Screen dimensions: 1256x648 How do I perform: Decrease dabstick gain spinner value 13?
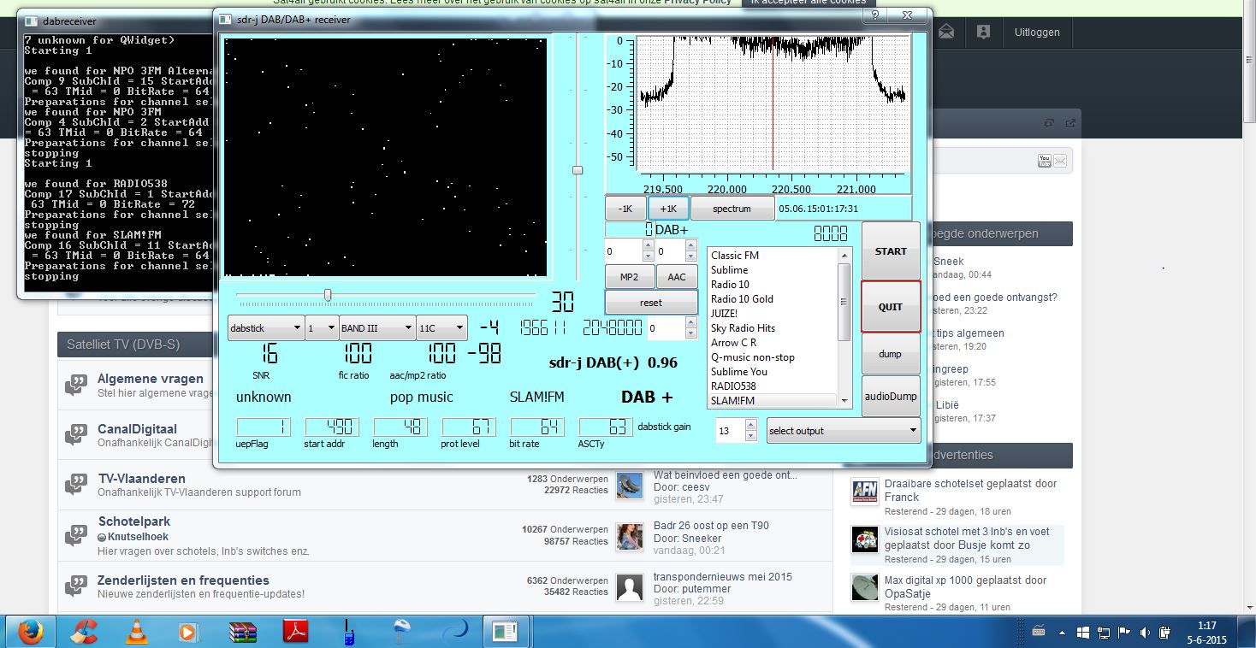pyautogui.click(x=751, y=436)
